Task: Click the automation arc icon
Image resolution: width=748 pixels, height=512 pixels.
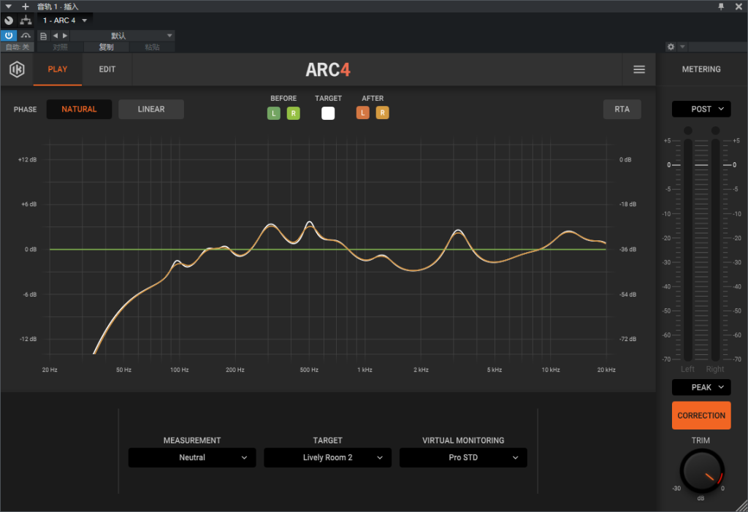Action: [26, 36]
